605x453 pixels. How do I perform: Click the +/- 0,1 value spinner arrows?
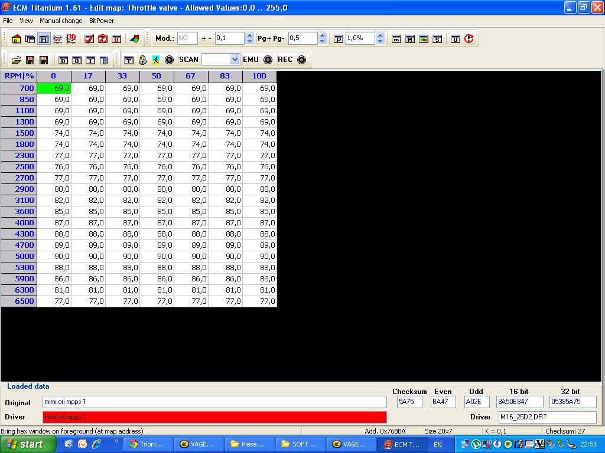point(249,38)
